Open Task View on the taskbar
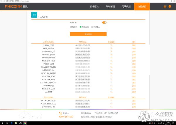The height and width of the screenshot is (125, 176). (7, 123)
